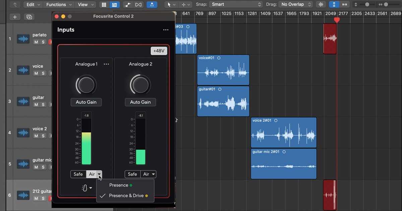Open the pointer tool dropdown

point(171,5)
